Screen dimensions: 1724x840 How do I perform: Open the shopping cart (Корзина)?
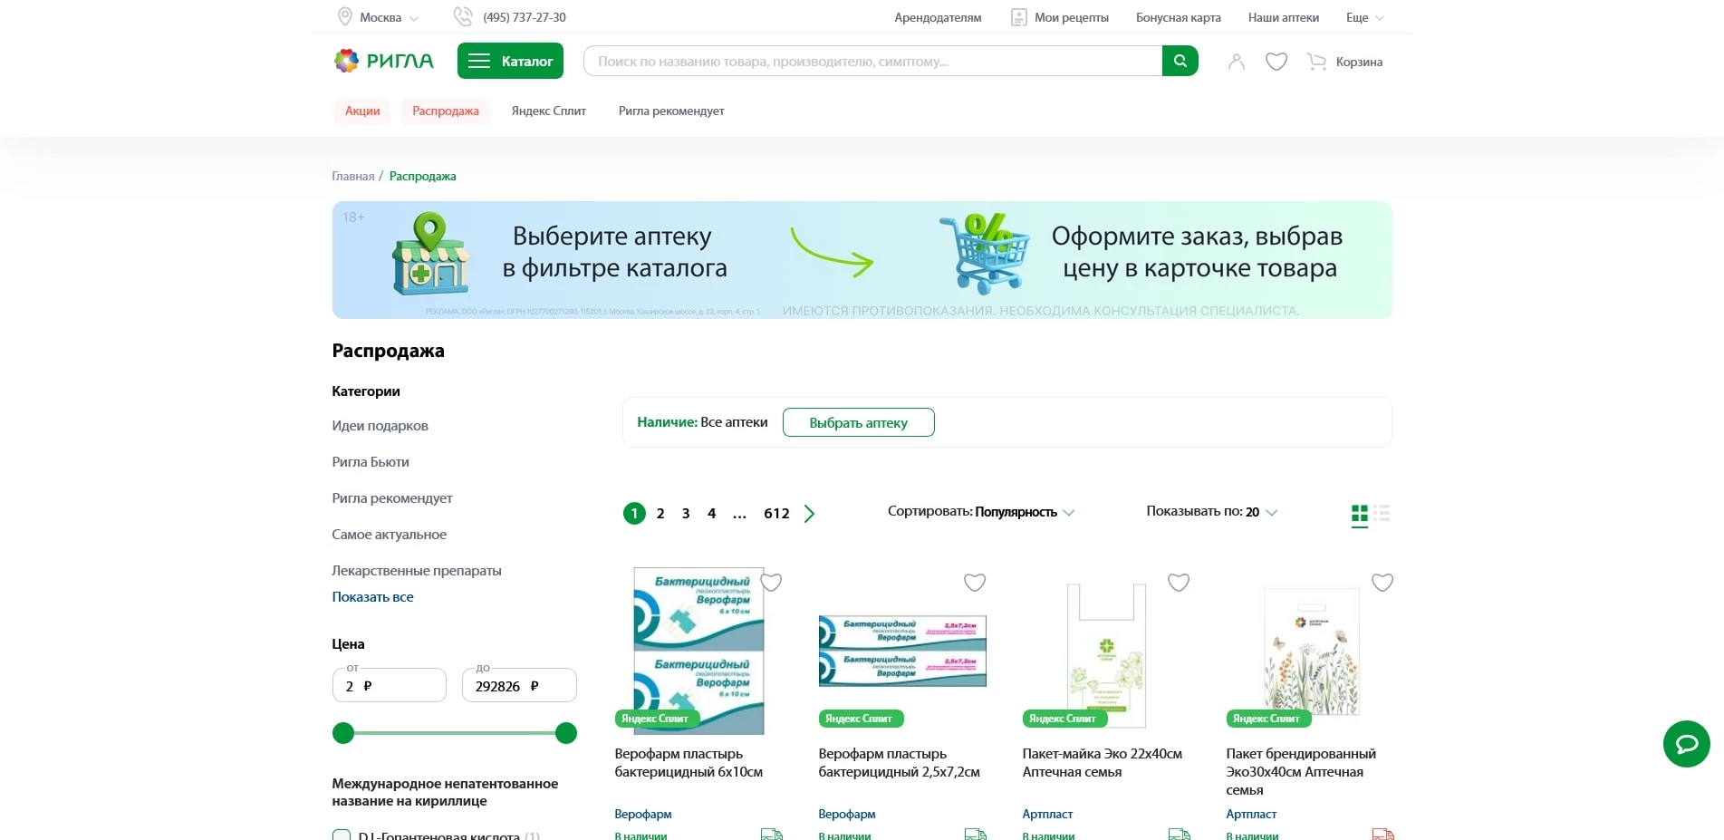point(1344,62)
